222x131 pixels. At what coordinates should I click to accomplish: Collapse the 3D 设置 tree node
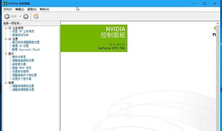click(6, 39)
